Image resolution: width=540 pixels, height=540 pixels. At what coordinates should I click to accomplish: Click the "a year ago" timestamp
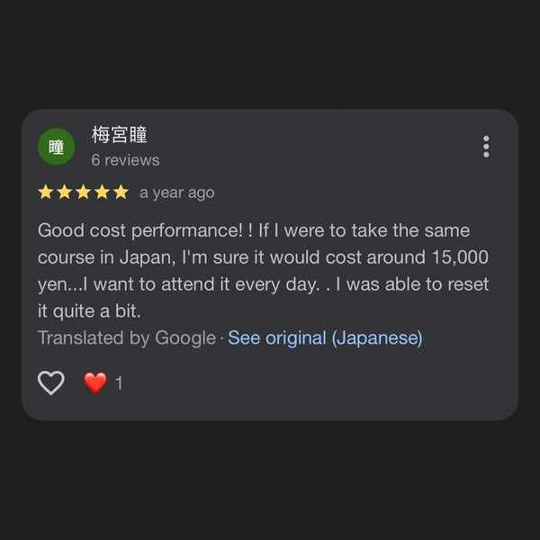176,193
